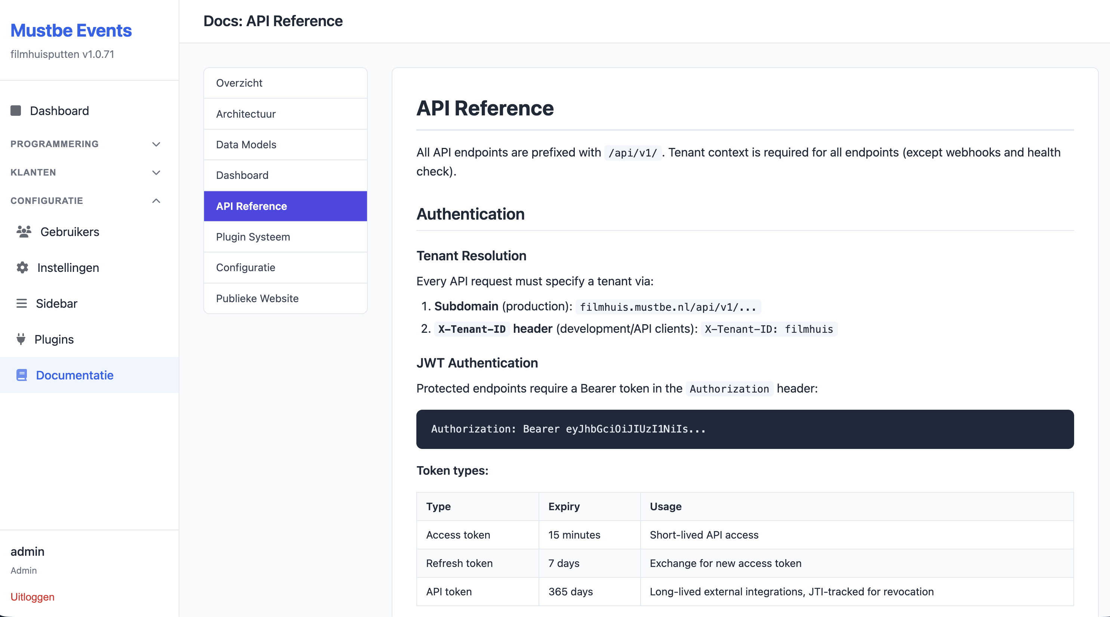Click the Documentatie book icon

(x=22, y=375)
